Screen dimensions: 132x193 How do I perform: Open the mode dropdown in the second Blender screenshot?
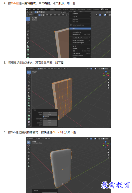(32, 68)
